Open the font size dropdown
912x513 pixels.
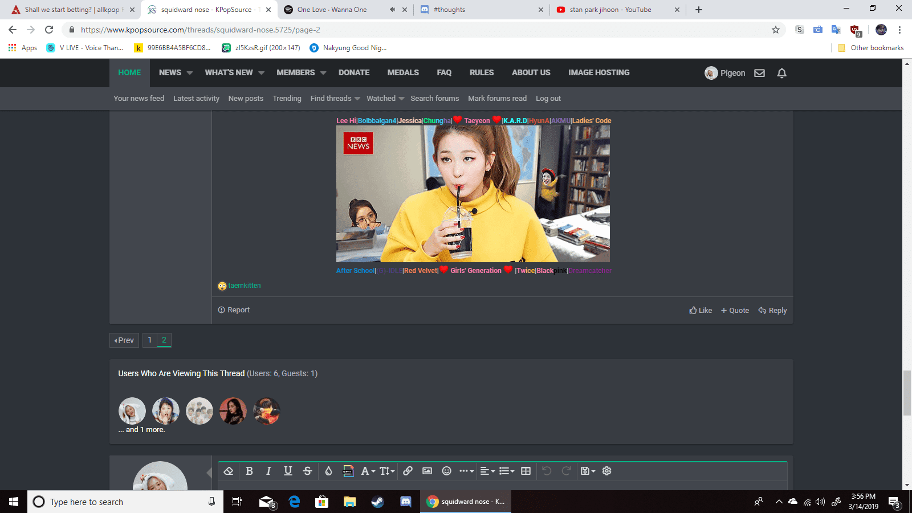point(387,471)
